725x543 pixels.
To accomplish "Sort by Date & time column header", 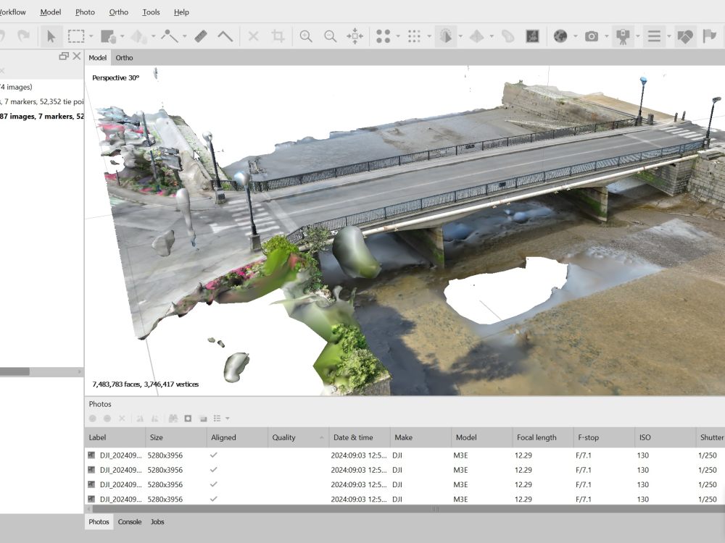I will tap(360, 437).
